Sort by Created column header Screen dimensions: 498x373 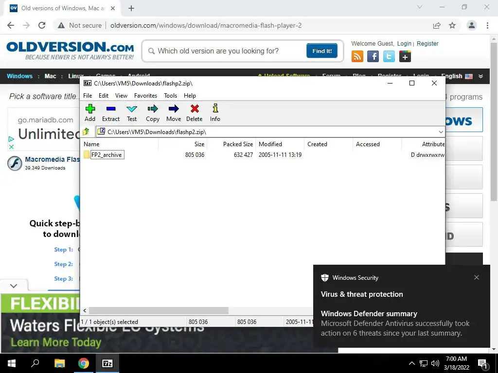(328, 144)
